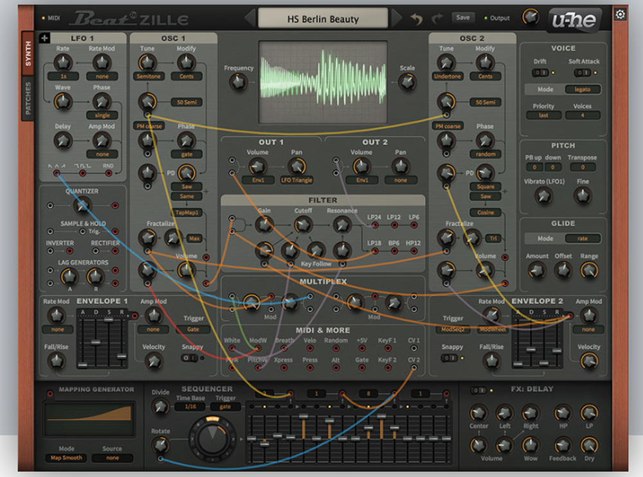Click the LP12 filter output jack
This screenshot has width=643, height=477.
(394, 225)
